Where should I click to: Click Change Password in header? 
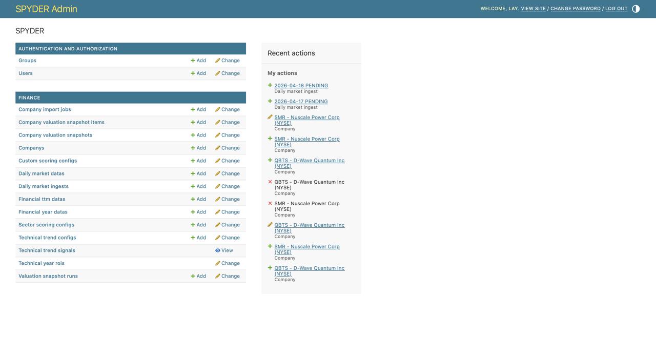(575, 9)
